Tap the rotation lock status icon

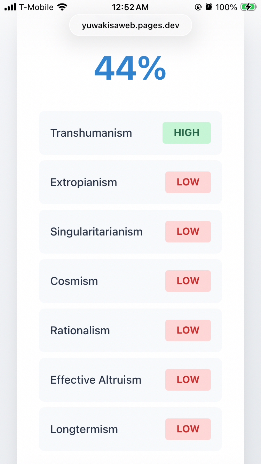tap(198, 7)
